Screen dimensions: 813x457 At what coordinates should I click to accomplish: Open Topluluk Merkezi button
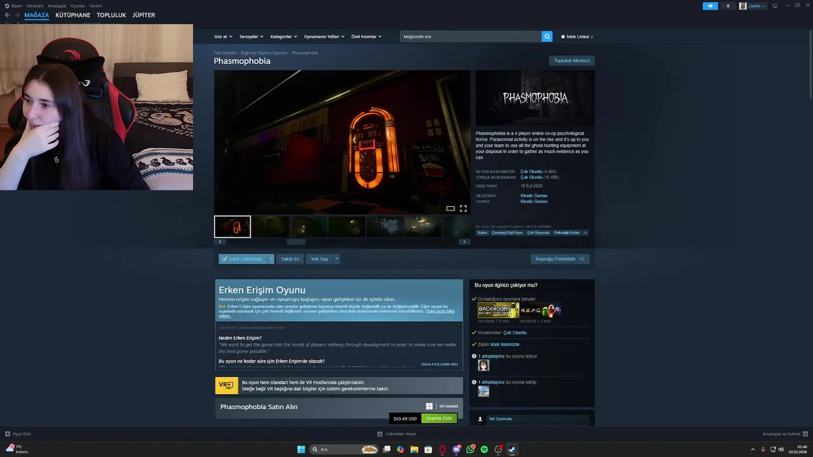click(572, 61)
